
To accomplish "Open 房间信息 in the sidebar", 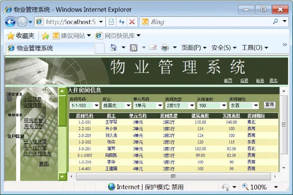I will point(33,126).
